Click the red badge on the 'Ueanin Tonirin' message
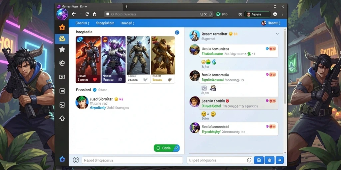Image resolution: width=341 pixels, height=170 pixels. point(272,101)
